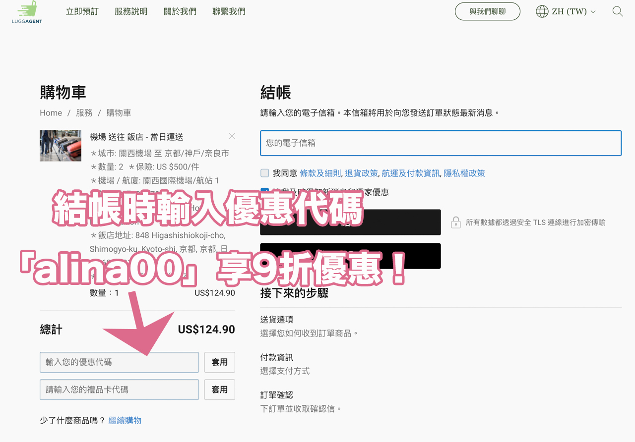The image size is (635, 442).
Task: Open 聯繫我們 menu item
Action: point(229,11)
